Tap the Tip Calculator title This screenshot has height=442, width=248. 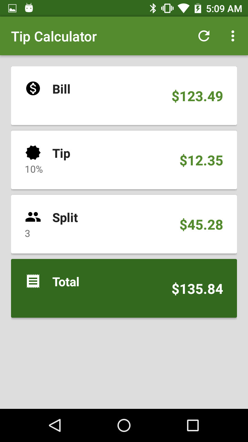(54, 37)
